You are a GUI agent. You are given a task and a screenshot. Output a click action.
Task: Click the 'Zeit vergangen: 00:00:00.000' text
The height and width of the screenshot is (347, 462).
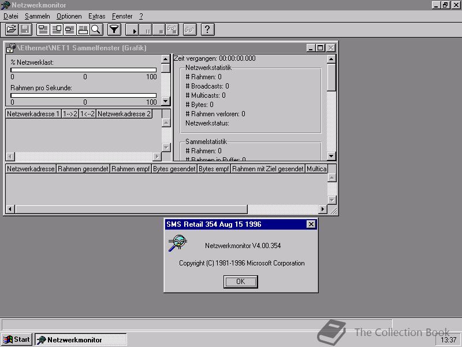215,58
